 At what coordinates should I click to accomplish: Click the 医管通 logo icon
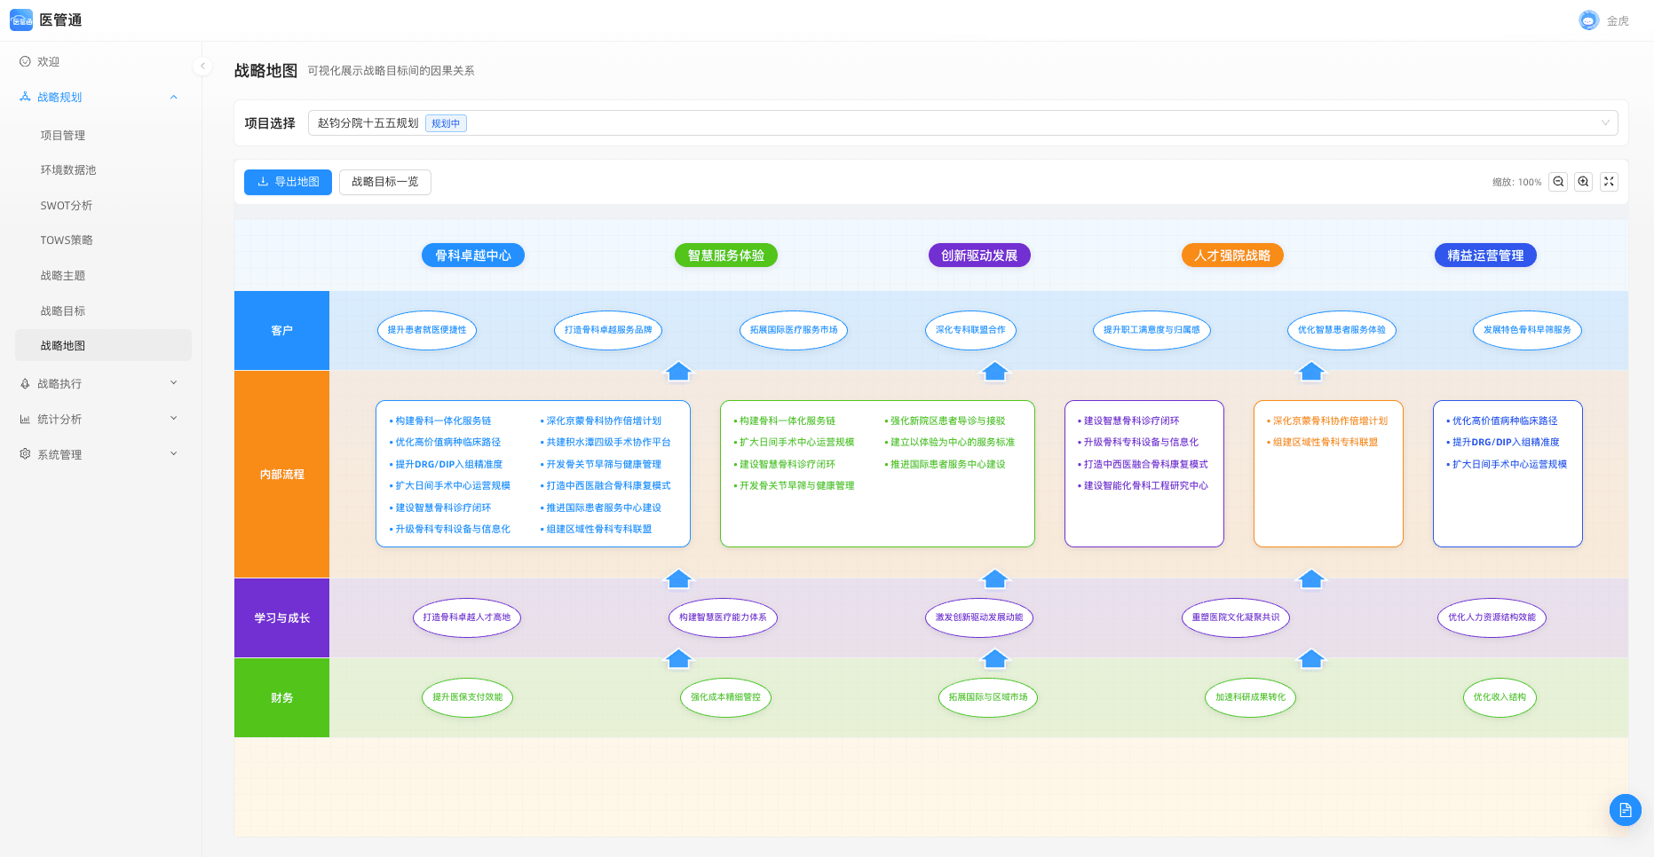point(21,20)
